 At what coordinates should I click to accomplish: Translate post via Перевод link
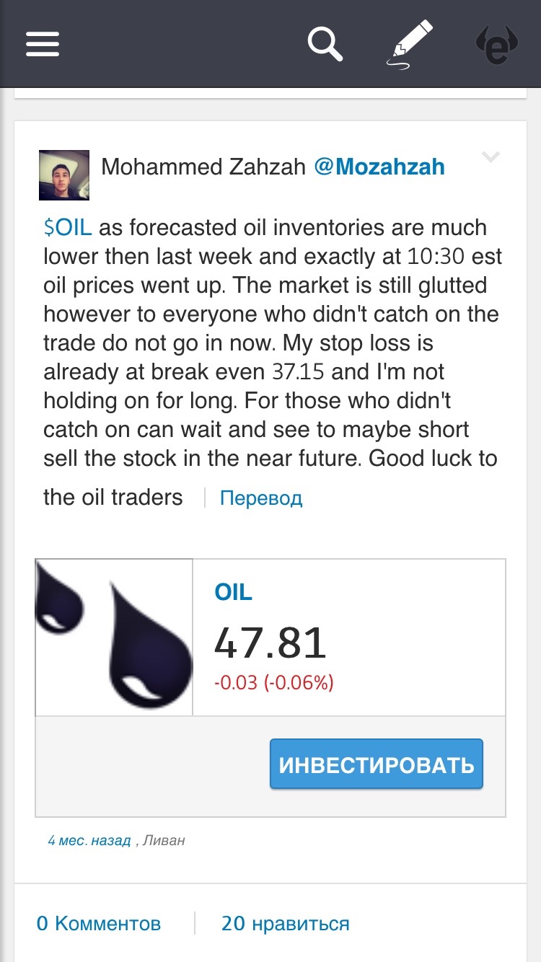(260, 498)
